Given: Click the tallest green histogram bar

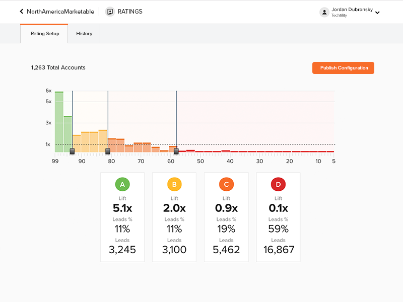Looking at the screenshot, I should tap(59, 122).
